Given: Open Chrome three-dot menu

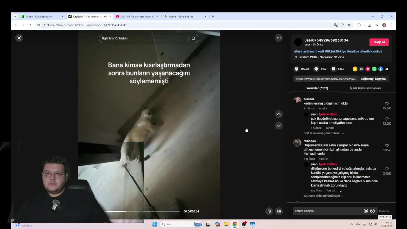Looking at the screenshot, I should point(391,25).
